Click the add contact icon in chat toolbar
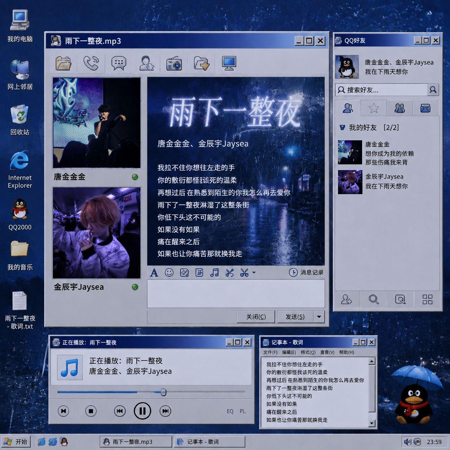450x450 pixels. tap(146, 63)
